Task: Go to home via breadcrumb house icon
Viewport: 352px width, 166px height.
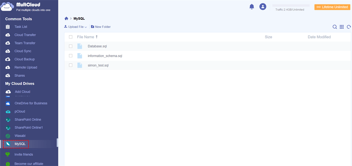Action: click(x=66, y=18)
